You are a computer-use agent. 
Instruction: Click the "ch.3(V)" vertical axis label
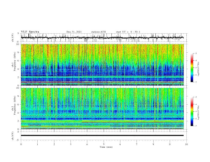tap(13, 136)
